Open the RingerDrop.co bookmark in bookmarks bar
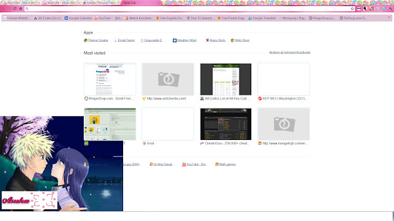 click(x=322, y=18)
